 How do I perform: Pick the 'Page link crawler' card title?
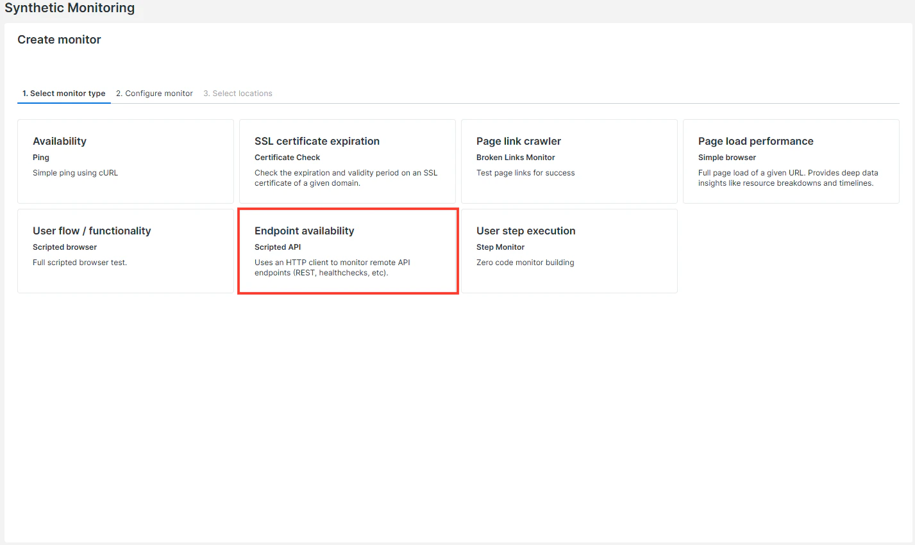coord(519,142)
